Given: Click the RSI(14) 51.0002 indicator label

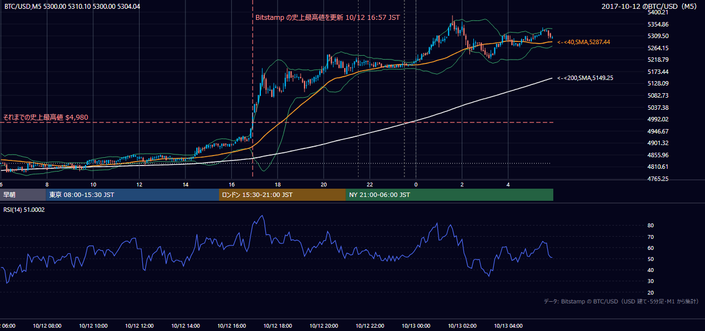Looking at the screenshot, I should pyautogui.click(x=24, y=210).
